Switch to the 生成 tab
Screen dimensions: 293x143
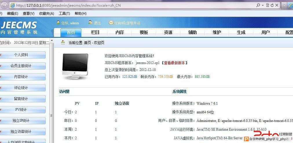coord(241,33)
